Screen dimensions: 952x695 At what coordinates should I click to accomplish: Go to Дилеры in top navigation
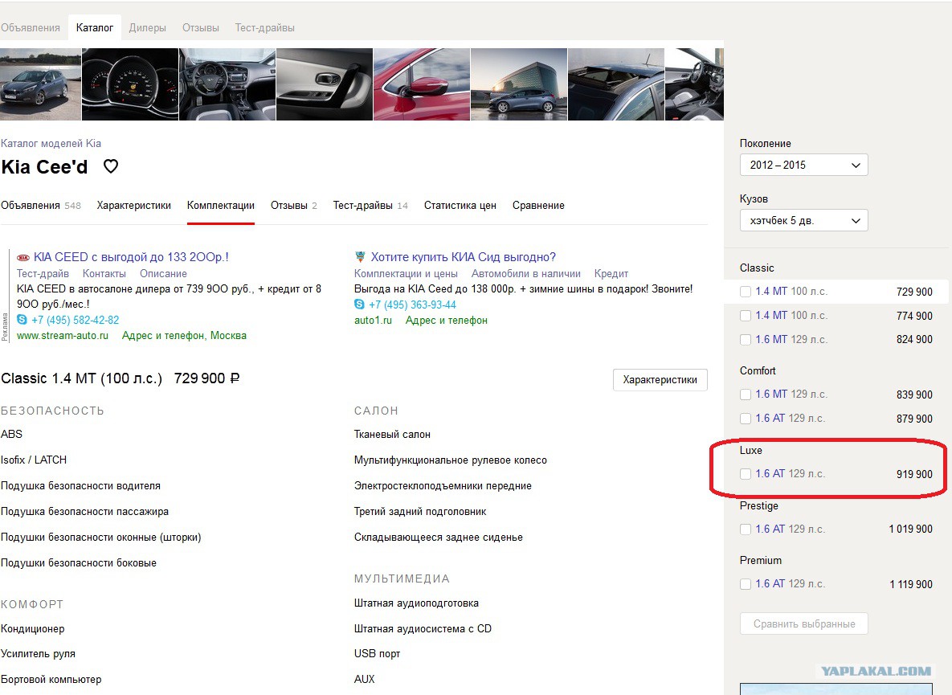pos(148,27)
